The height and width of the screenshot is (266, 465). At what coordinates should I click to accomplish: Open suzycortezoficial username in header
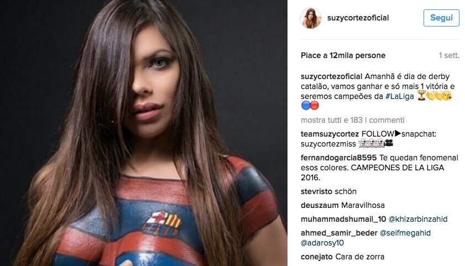pyautogui.click(x=358, y=18)
